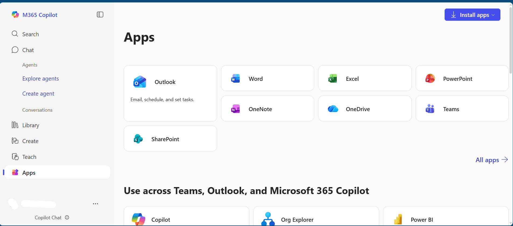Switch to Library in the sidebar

pyautogui.click(x=31, y=125)
